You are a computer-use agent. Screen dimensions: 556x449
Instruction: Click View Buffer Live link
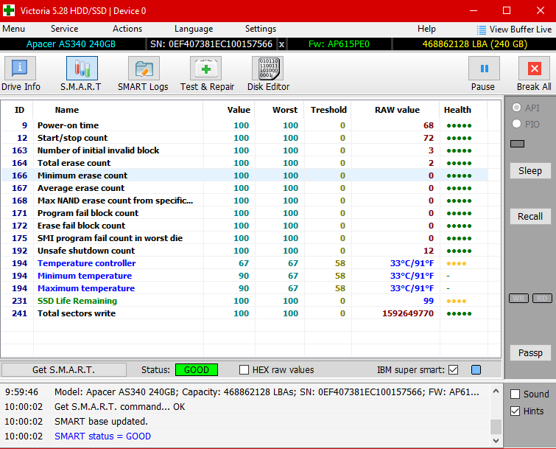click(521, 29)
